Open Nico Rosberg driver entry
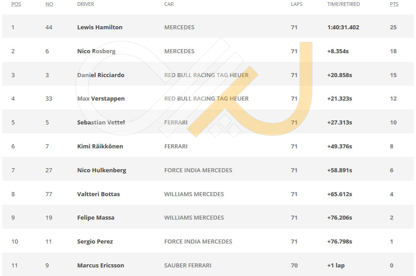 pyautogui.click(x=96, y=51)
